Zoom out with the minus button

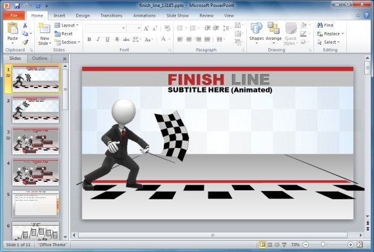306,245
